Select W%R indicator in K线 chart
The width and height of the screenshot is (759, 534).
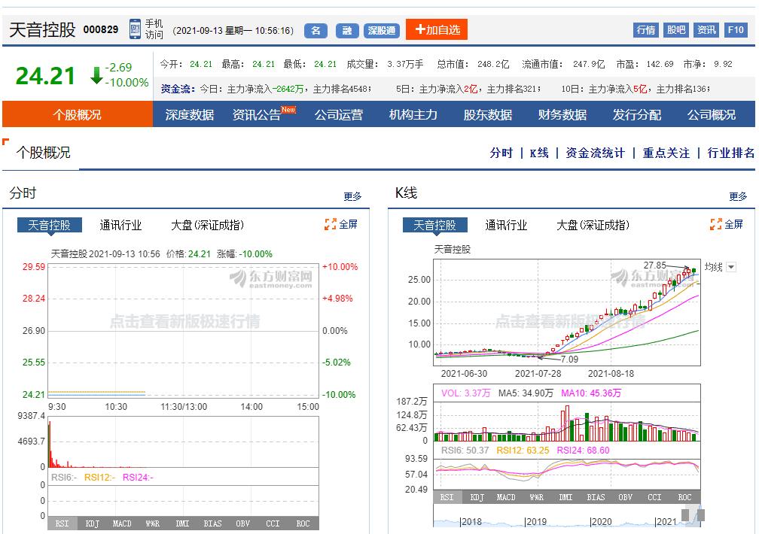[x=536, y=497]
